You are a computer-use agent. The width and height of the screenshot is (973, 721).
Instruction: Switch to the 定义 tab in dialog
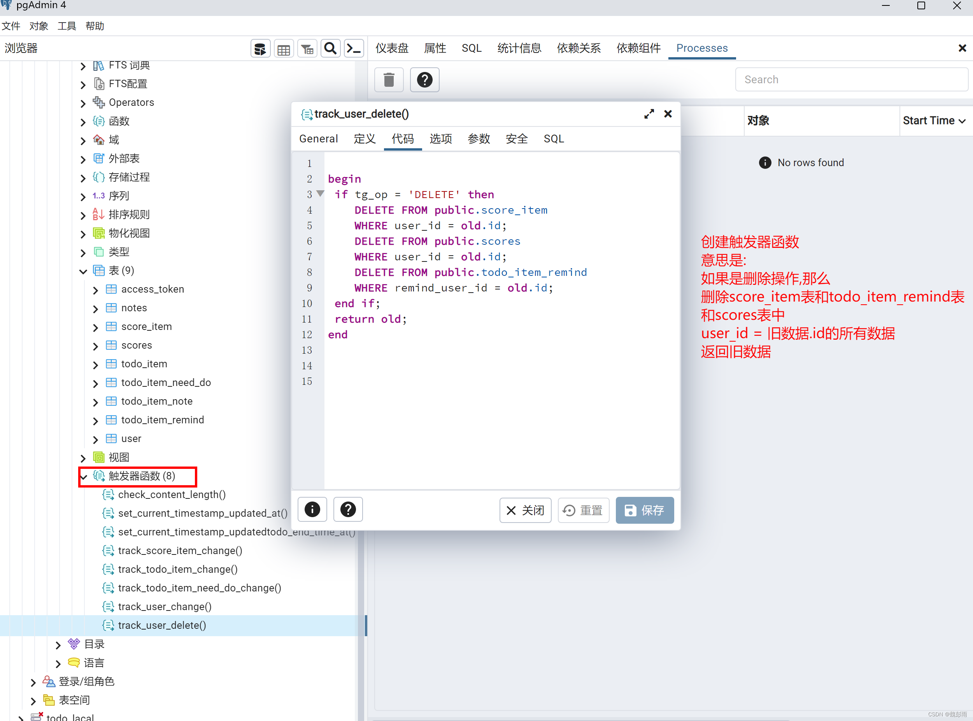[364, 139]
